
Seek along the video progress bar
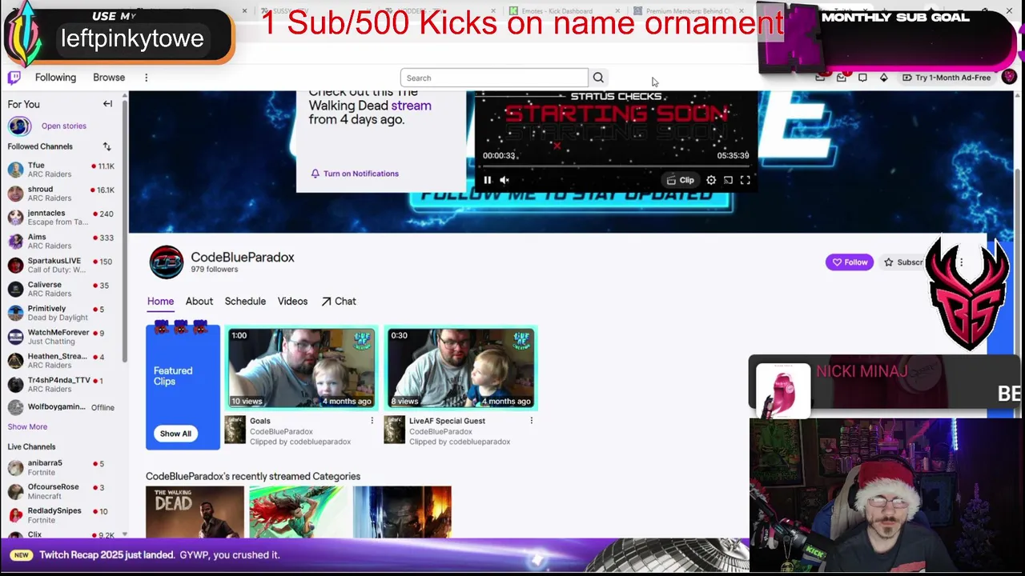click(x=615, y=166)
